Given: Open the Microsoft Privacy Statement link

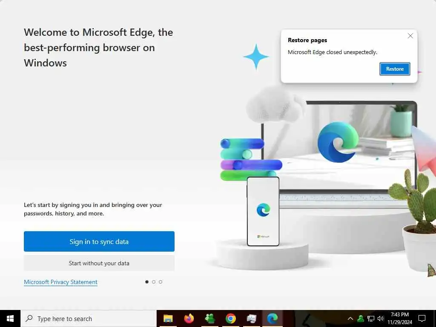Looking at the screenshot, I should pyautogui.click(x=60, y=282).
